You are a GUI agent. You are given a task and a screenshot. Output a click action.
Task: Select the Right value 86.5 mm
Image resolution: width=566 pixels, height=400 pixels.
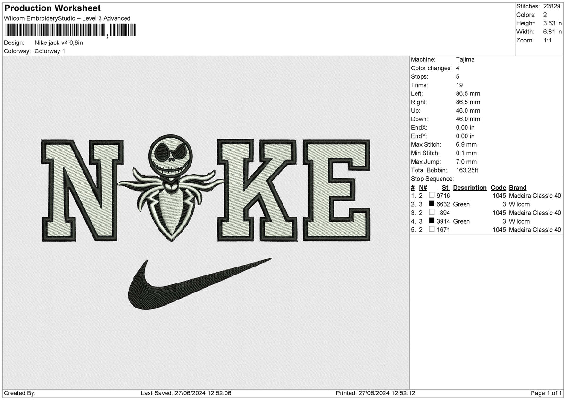pyautogui.click(x=468, y=102)
